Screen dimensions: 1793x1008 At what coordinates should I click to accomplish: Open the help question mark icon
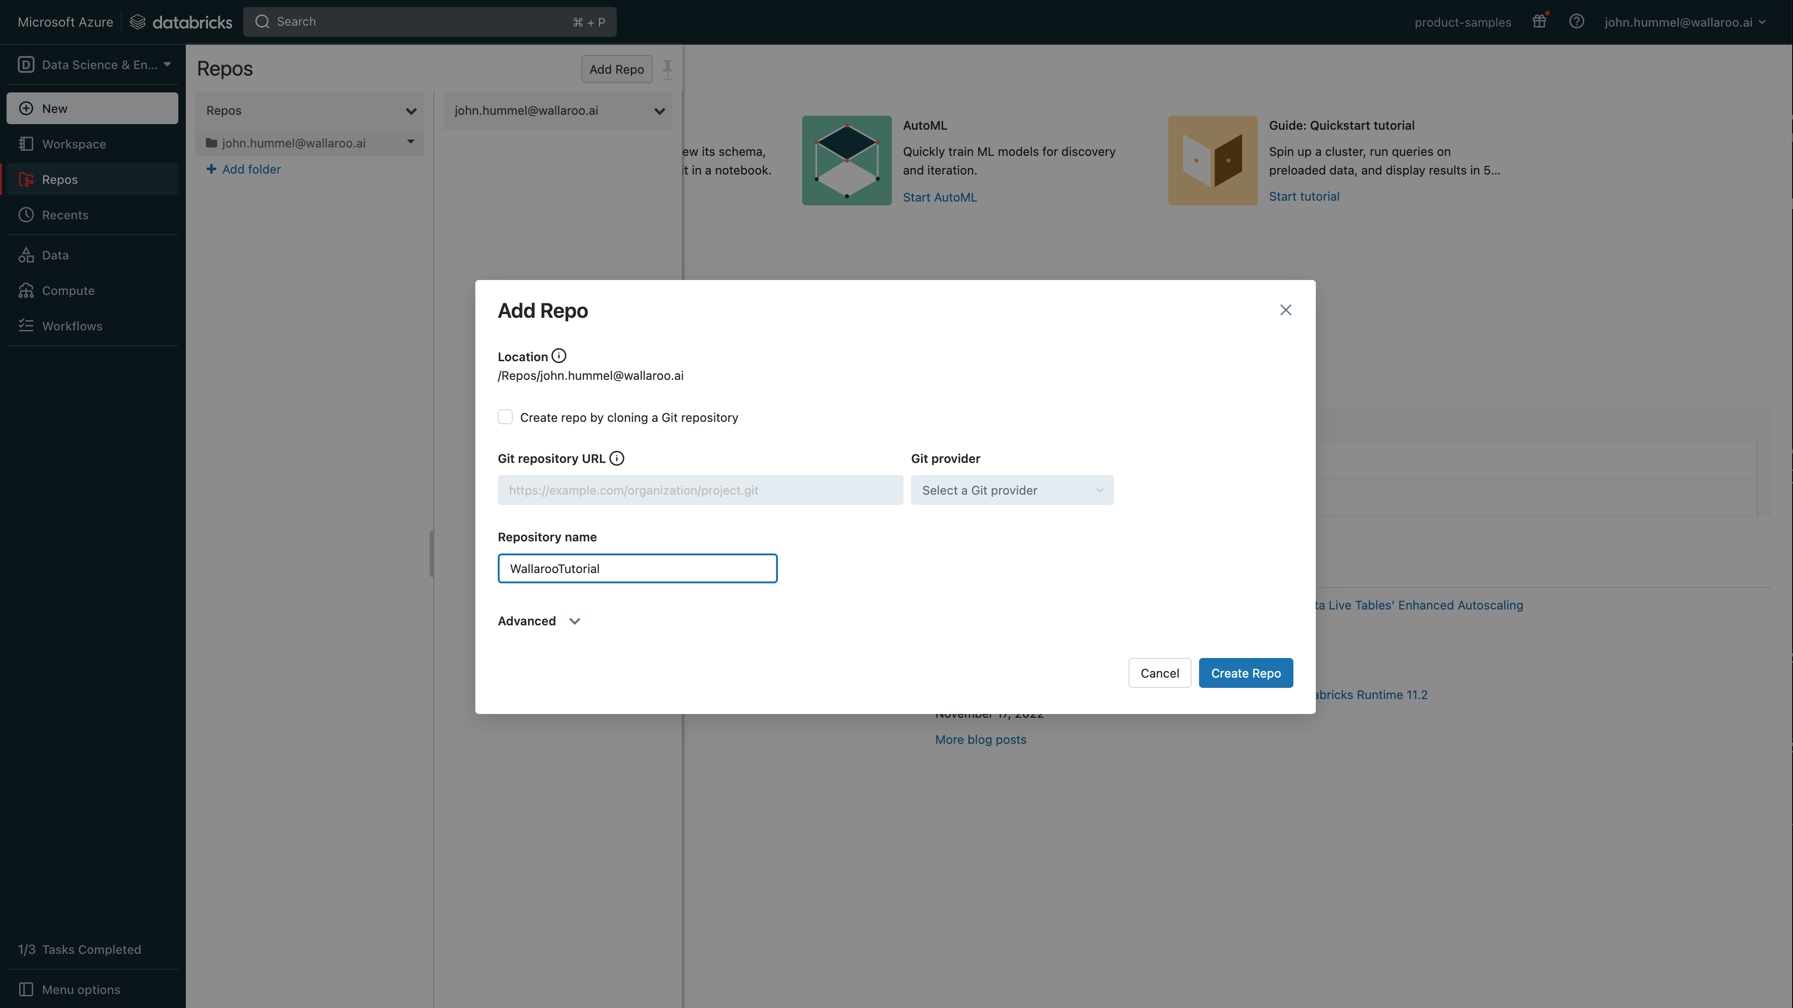(1576, 21)
